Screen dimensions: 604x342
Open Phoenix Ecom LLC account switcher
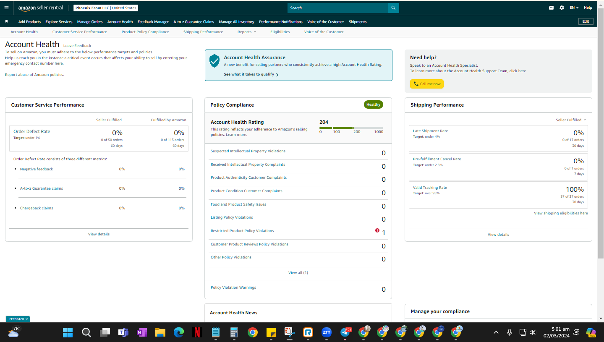106,8
